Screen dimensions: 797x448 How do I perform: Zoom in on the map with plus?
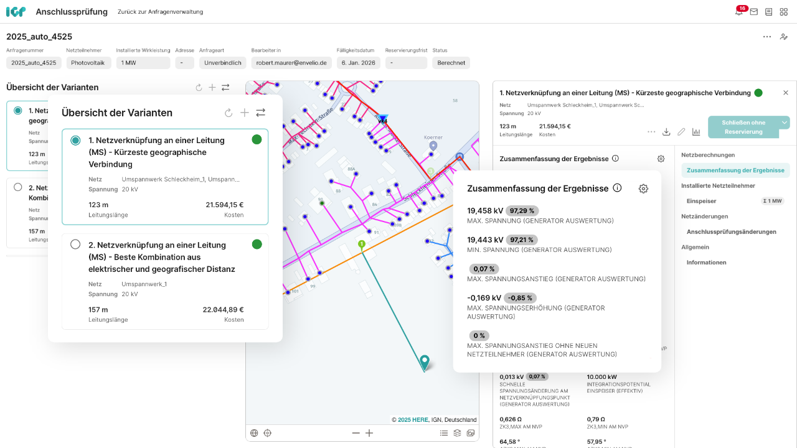click(369, 433)
